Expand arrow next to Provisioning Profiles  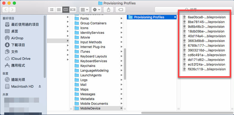(175, 17)
